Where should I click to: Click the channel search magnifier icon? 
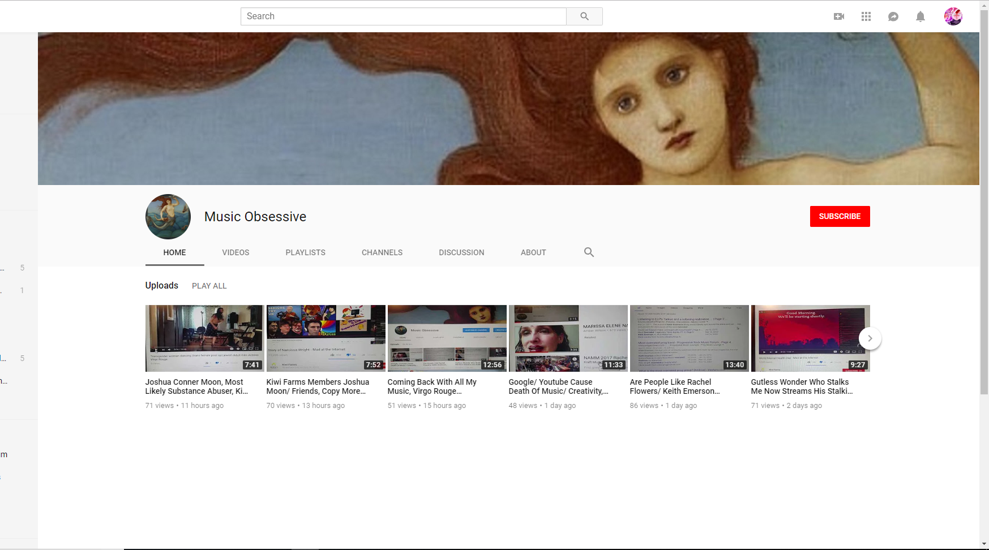[589, 252]
